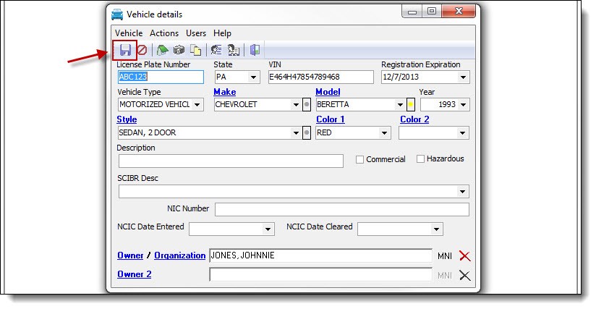Click into the VIN text field
The image size is (596, 309).
tap(320, 77)
